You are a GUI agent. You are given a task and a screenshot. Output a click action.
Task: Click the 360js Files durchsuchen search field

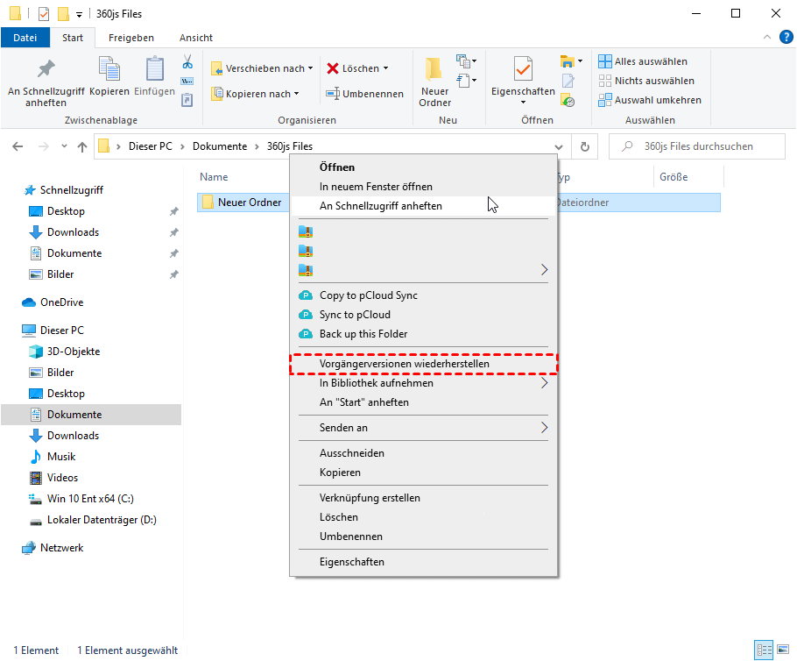click(x=697, y=146)
